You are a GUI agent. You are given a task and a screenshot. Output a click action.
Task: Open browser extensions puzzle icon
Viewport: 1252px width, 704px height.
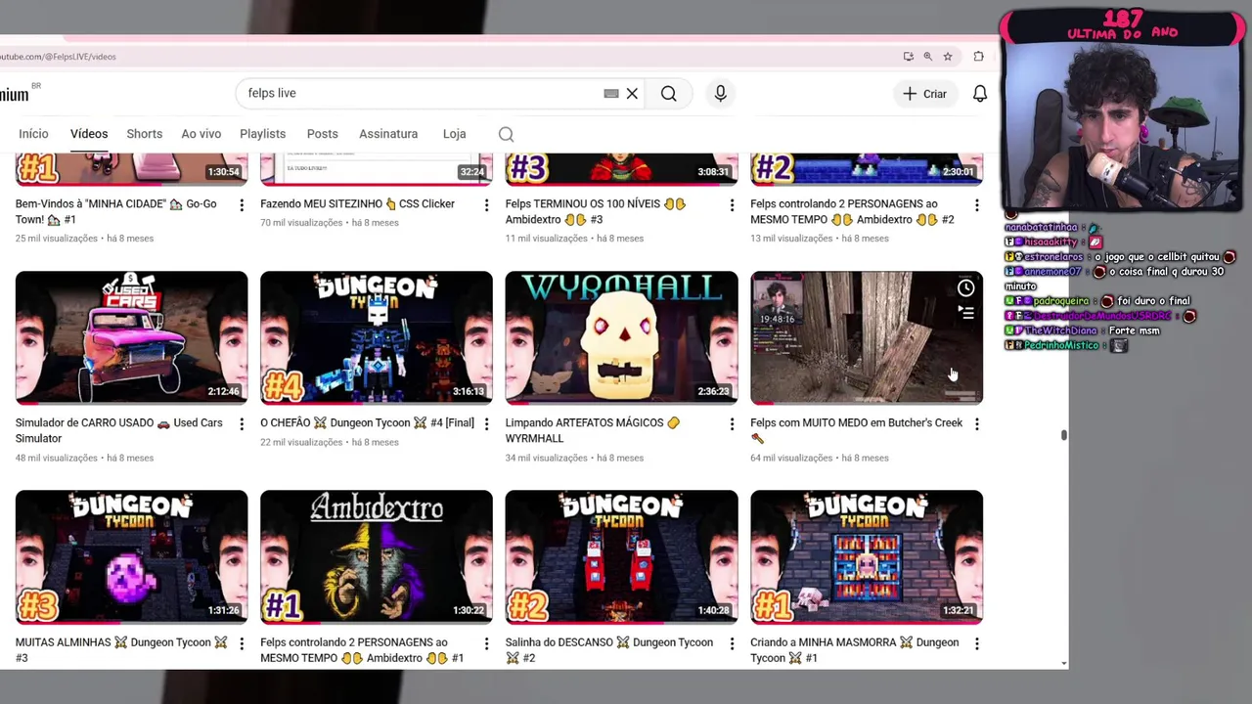coord(978,57)
